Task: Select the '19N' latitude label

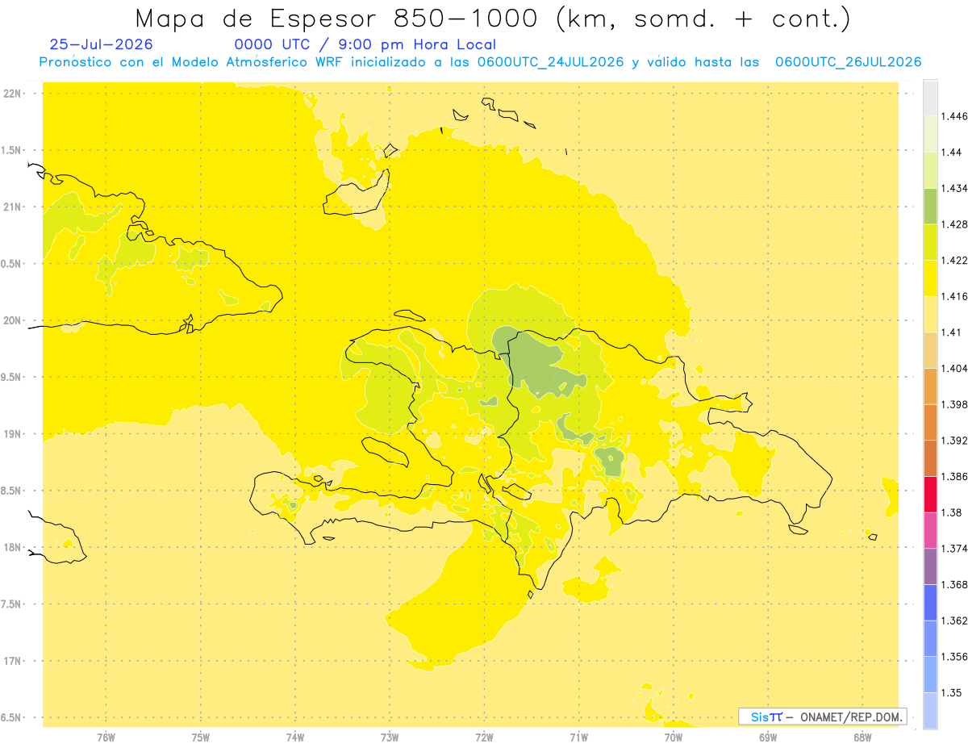Action: (12, 434)
